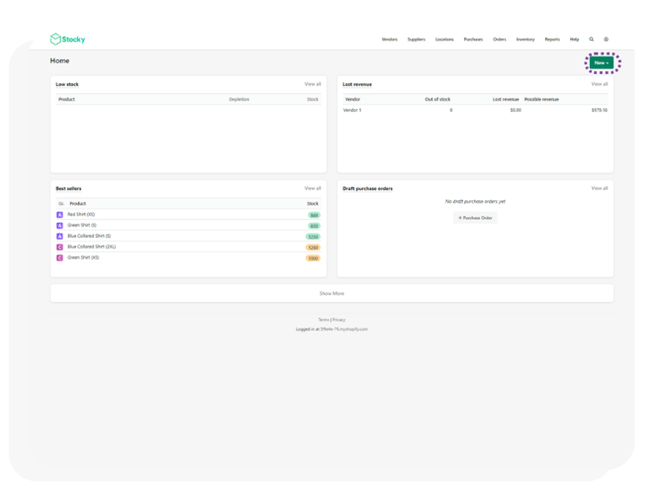Viewport: 663px width, 497px height.
Task: Click grade C badge beside Green Shirt (XS)
Action: (x=60, y=258)
